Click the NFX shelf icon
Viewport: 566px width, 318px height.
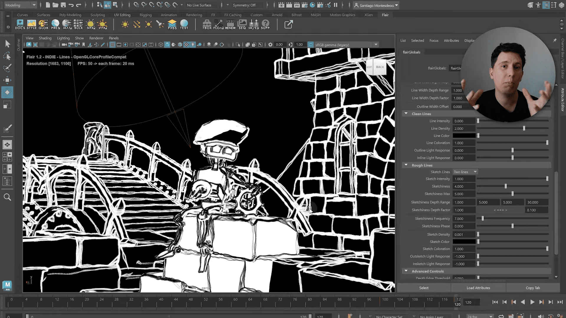[x=91, y=24]
